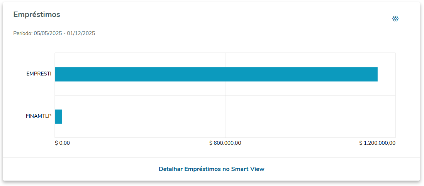The width and height of the screenshot is (424, 186).
Task: Click the chart's bottom axis line
Action: coord(154,137)
